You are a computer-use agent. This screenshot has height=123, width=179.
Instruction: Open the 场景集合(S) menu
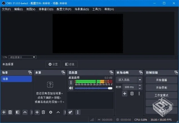pos(82,9)
